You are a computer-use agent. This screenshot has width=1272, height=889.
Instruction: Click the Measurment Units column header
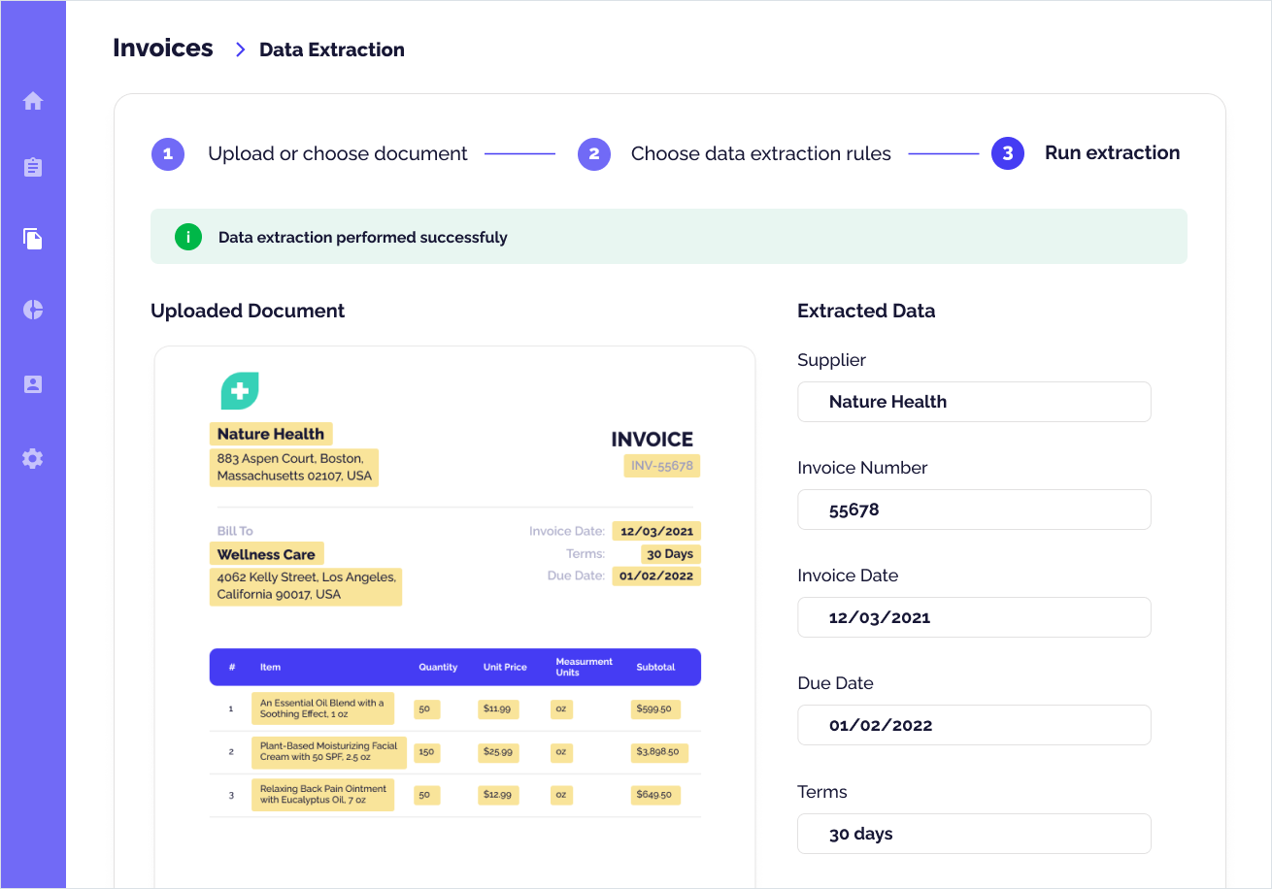click(584, 667)
